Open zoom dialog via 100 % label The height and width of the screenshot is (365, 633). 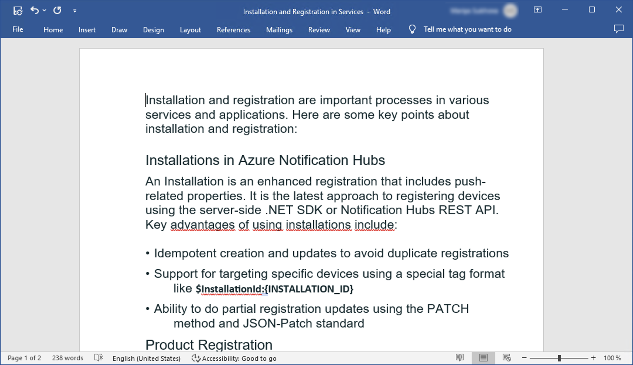[612, 358]
